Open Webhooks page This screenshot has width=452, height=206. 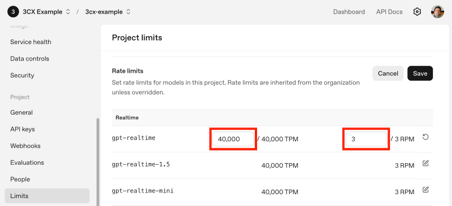point(25,146)
